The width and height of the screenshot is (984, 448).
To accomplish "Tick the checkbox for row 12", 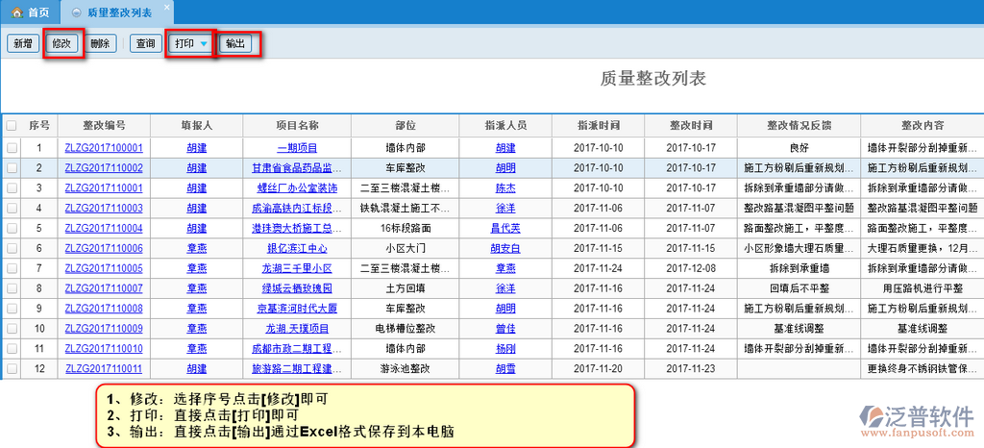I will click(x=12, y=368).
